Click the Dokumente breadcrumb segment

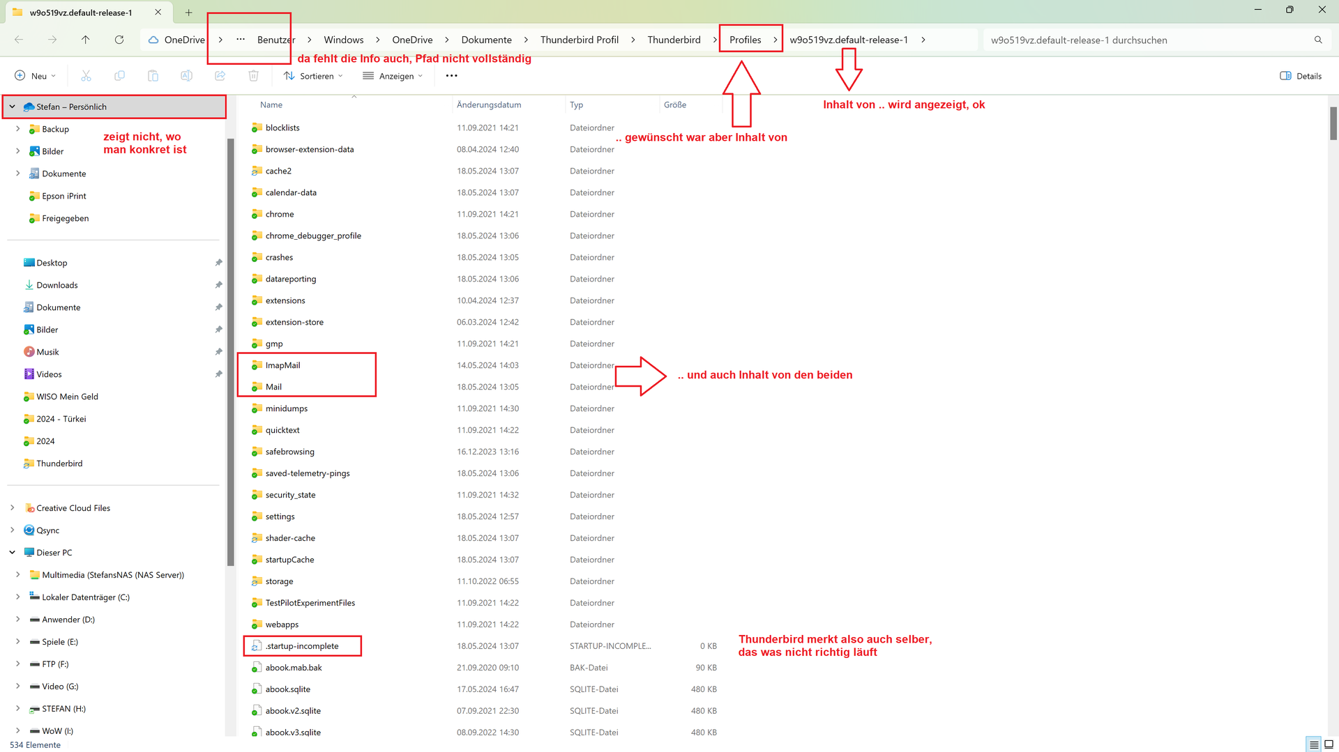tap(487, 40)
